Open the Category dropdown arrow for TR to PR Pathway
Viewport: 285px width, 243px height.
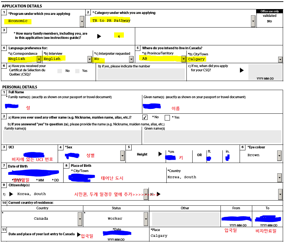[x=253, y=21]
